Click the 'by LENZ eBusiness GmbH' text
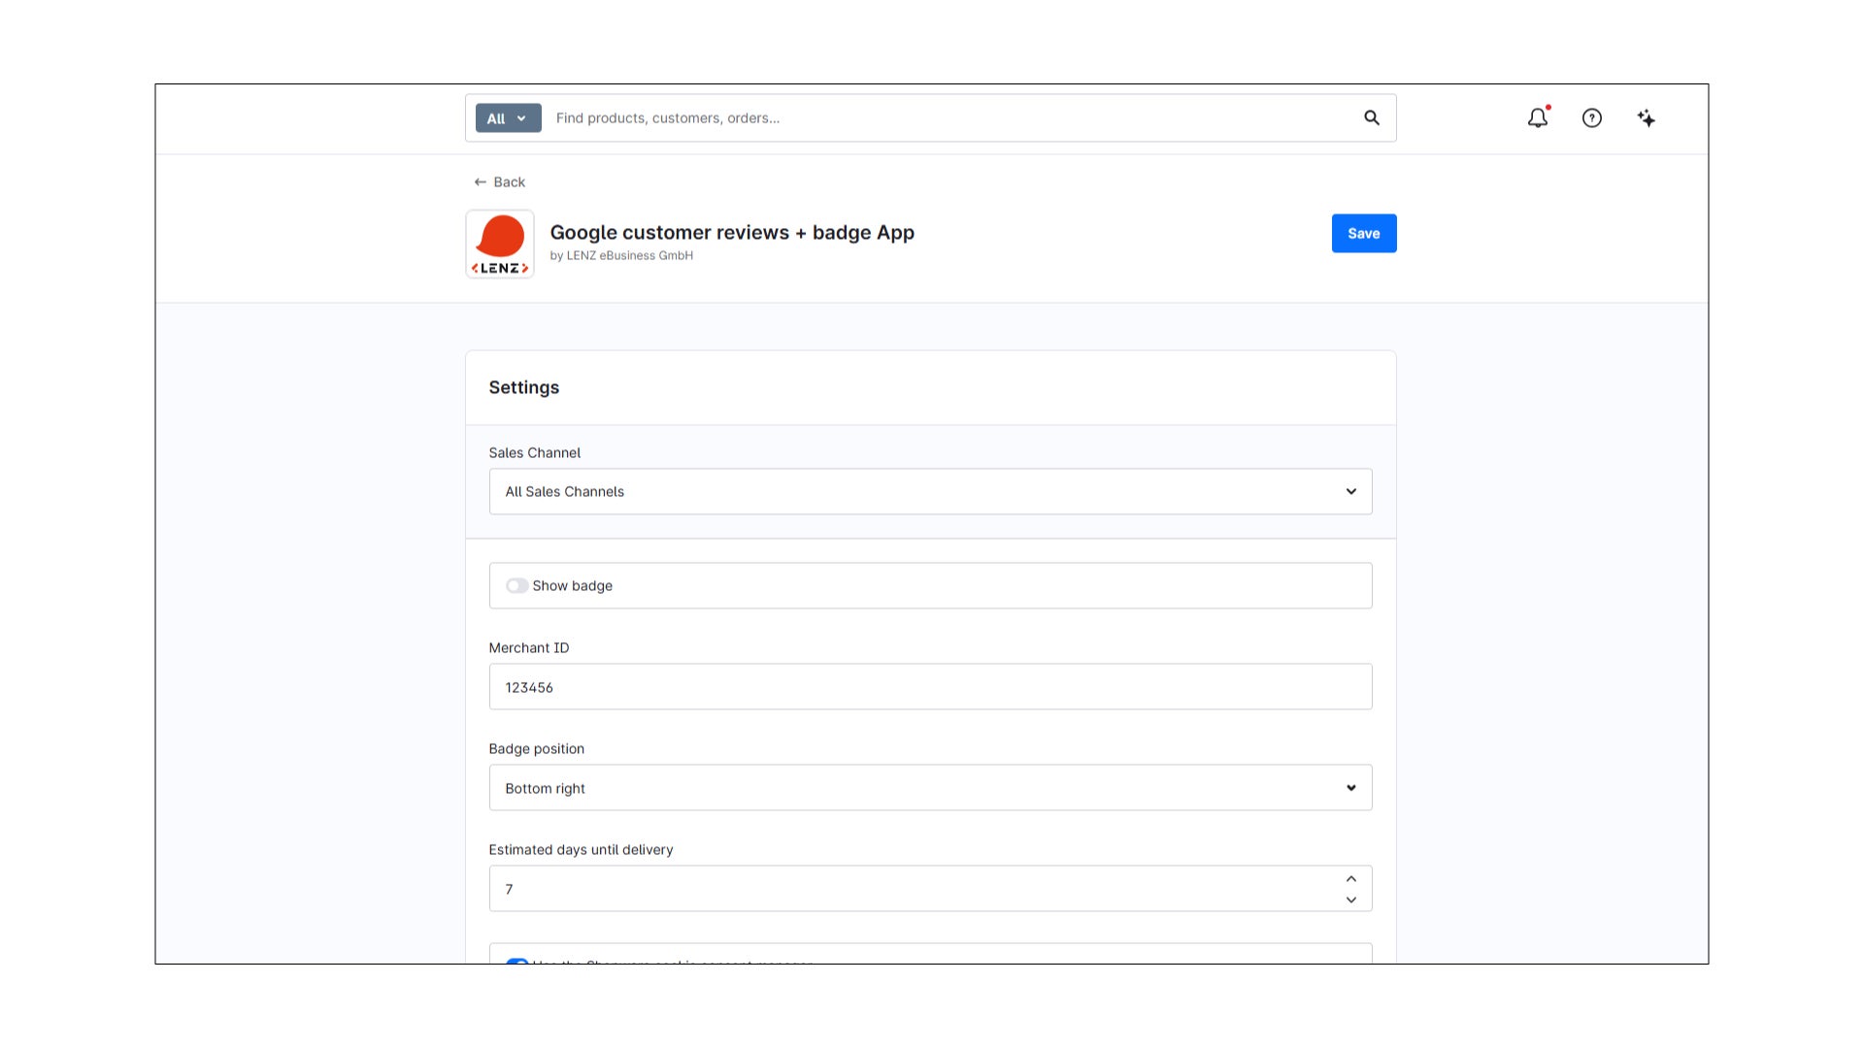Image resolution: width=1864 pixels, height=1048 pixels. click(x=621, y=255)
